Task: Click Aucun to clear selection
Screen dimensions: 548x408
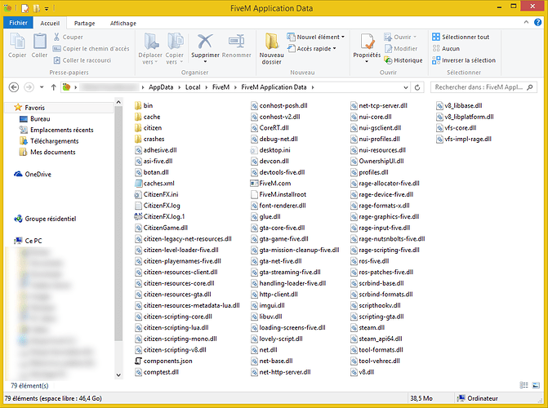Action: coord(446,49)
